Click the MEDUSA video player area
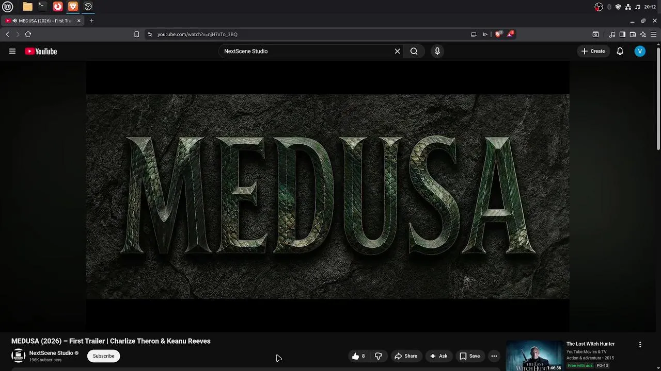 click(x=327, y=196)
